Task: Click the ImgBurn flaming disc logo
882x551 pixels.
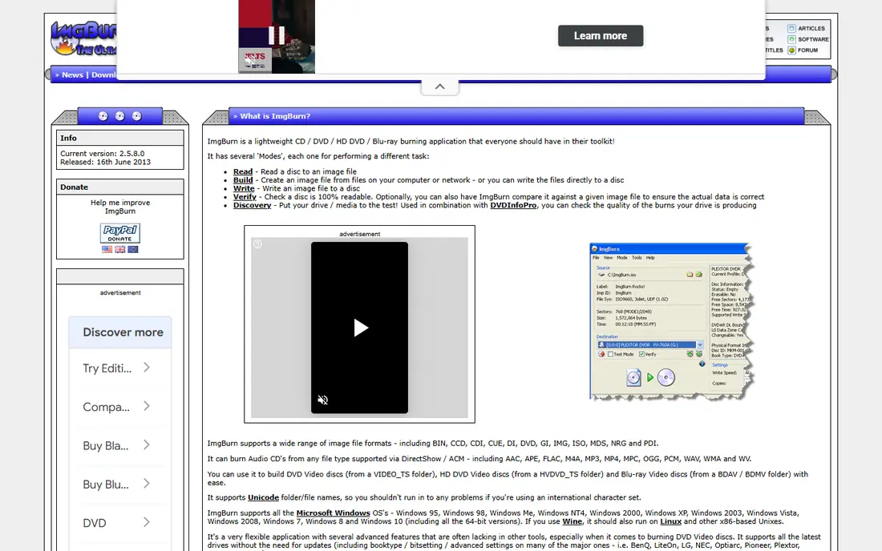Action: pos(83,38)
